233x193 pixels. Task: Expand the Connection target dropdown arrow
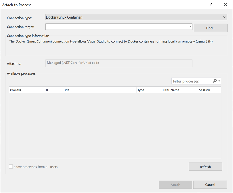pyautogui.click(x=190, y=27)
